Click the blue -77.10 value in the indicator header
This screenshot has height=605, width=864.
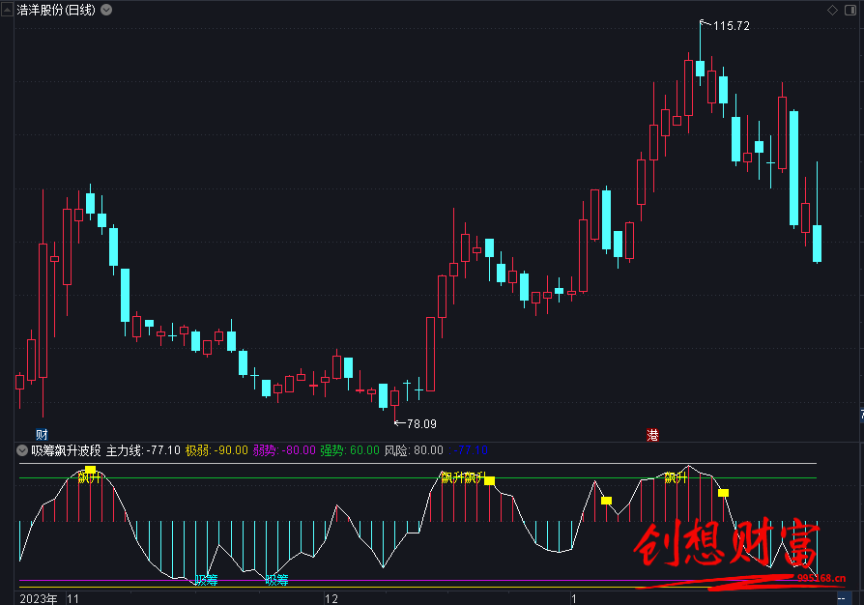coord(471,450)
